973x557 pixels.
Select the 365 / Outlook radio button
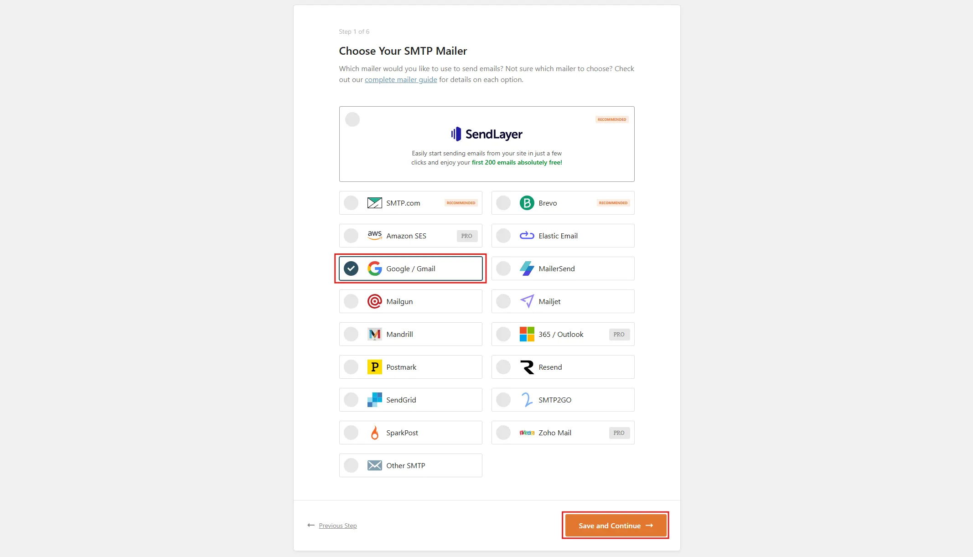click(x=503, y=334)
